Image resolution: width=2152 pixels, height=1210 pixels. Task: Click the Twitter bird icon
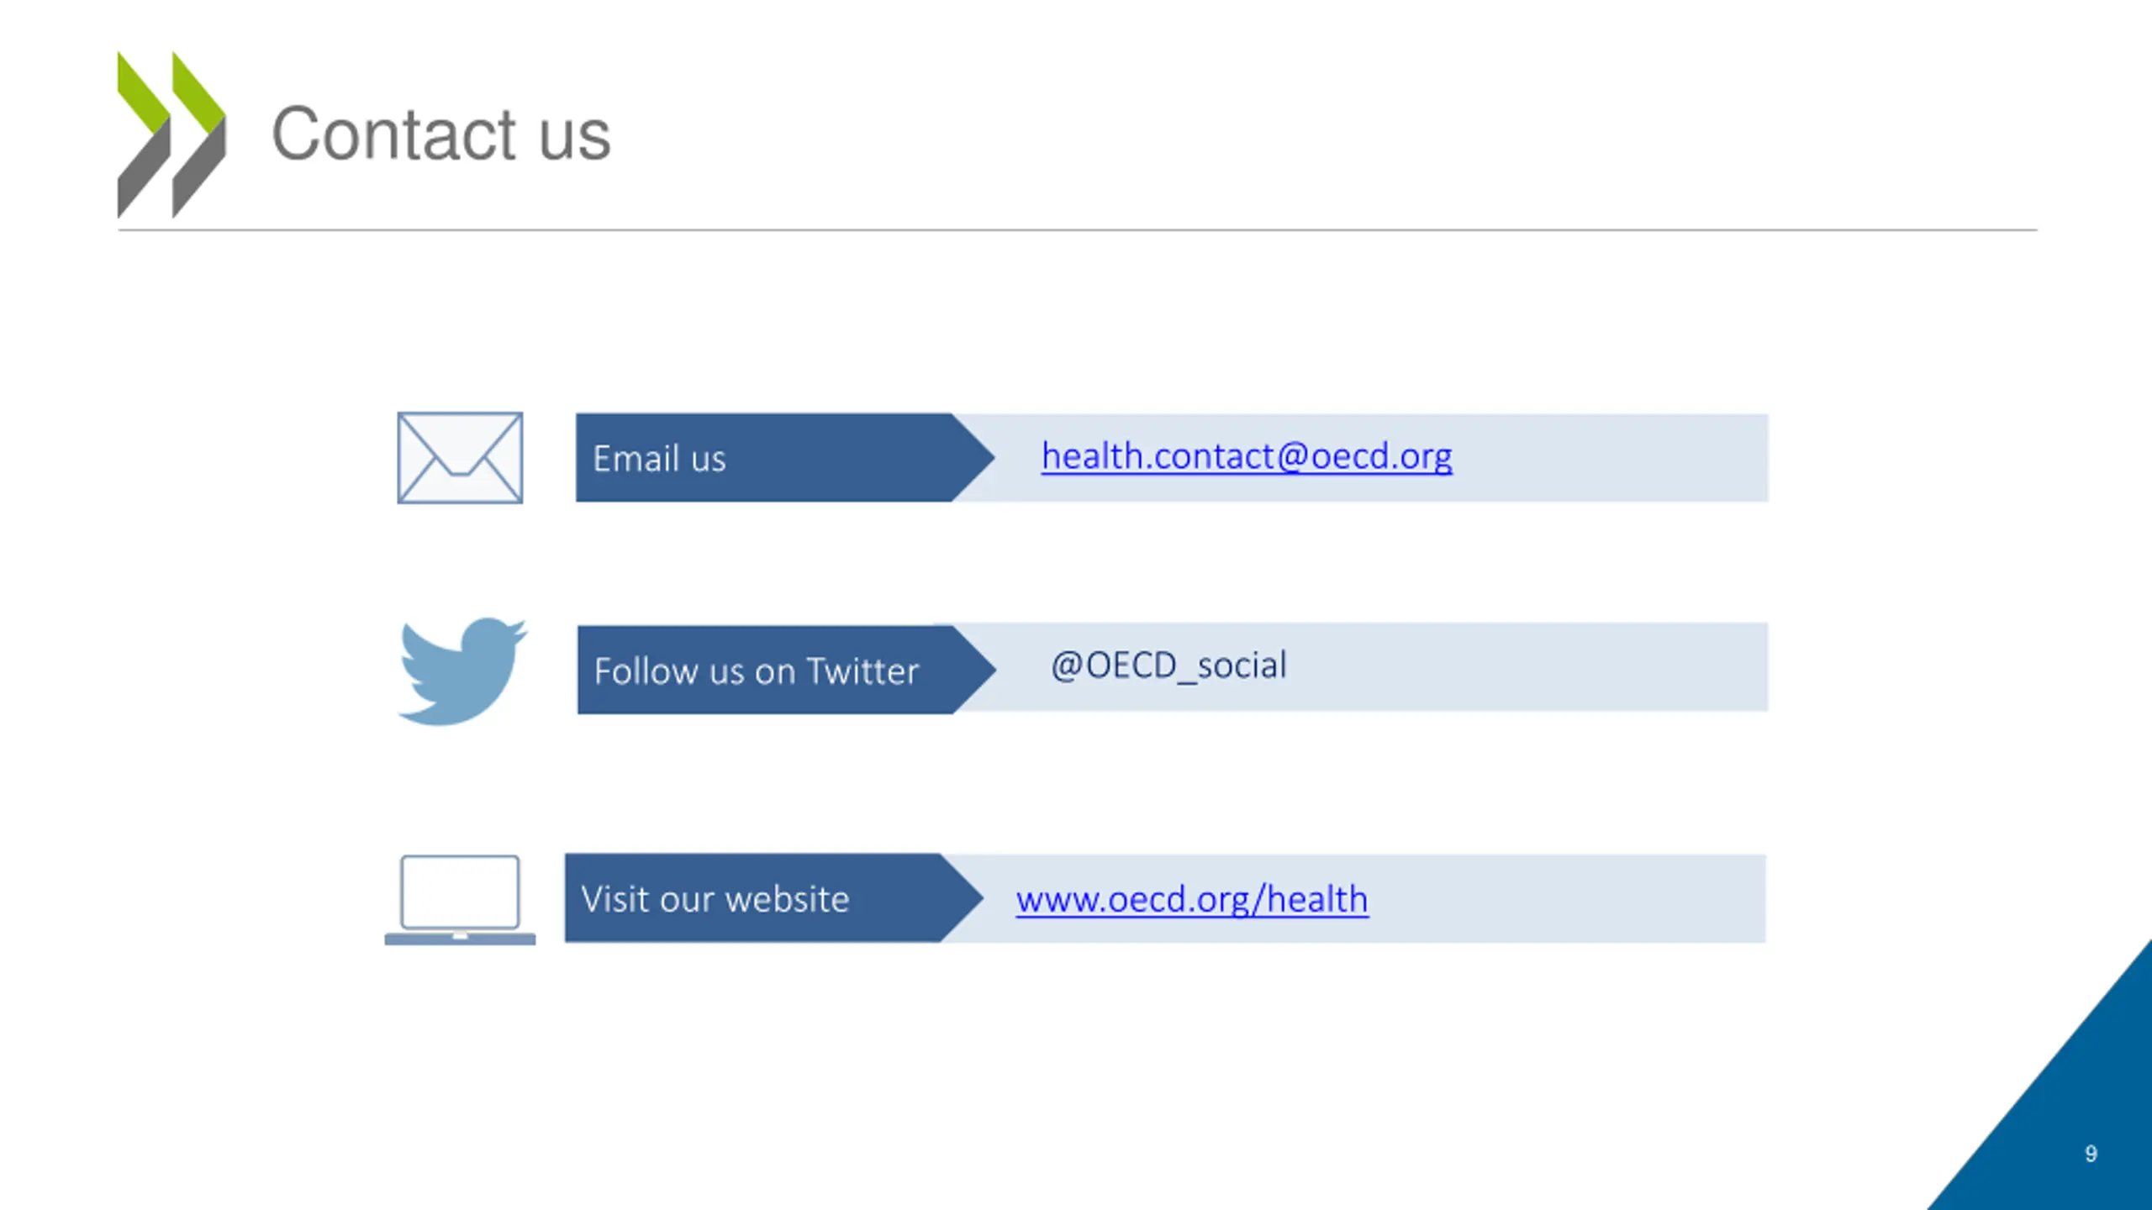tap(462, 671)
